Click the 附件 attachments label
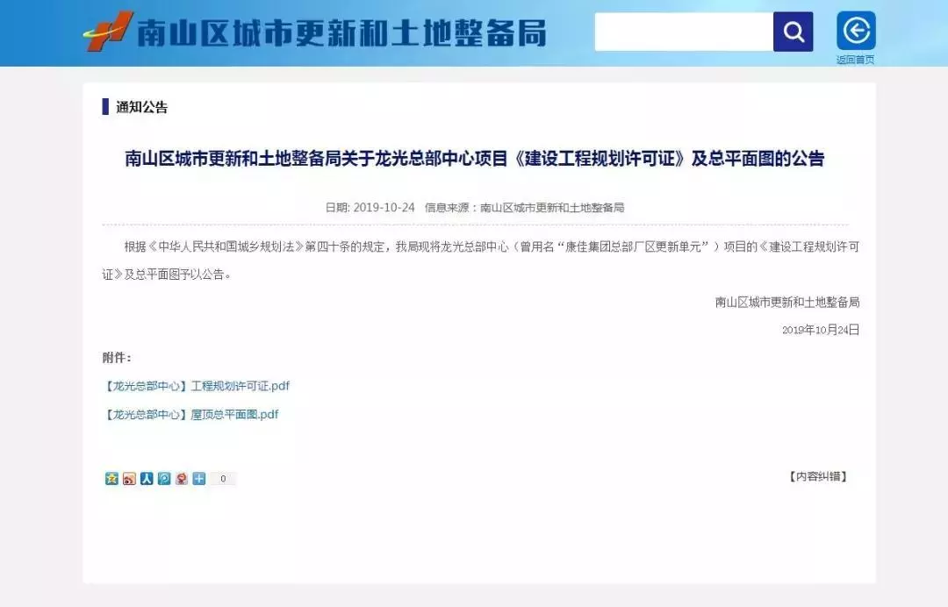948x607 pixels. [x=117, y=358]
